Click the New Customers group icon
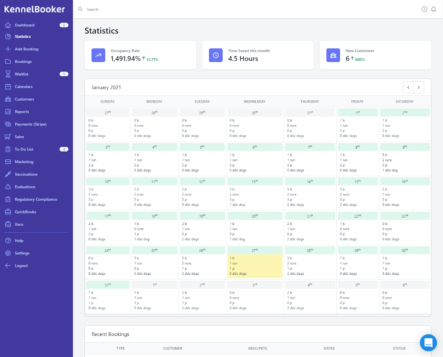This screenshot has height=357, width=443. (x=333, y=55)
